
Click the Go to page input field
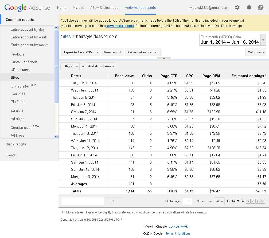click(x=187, y=201)
